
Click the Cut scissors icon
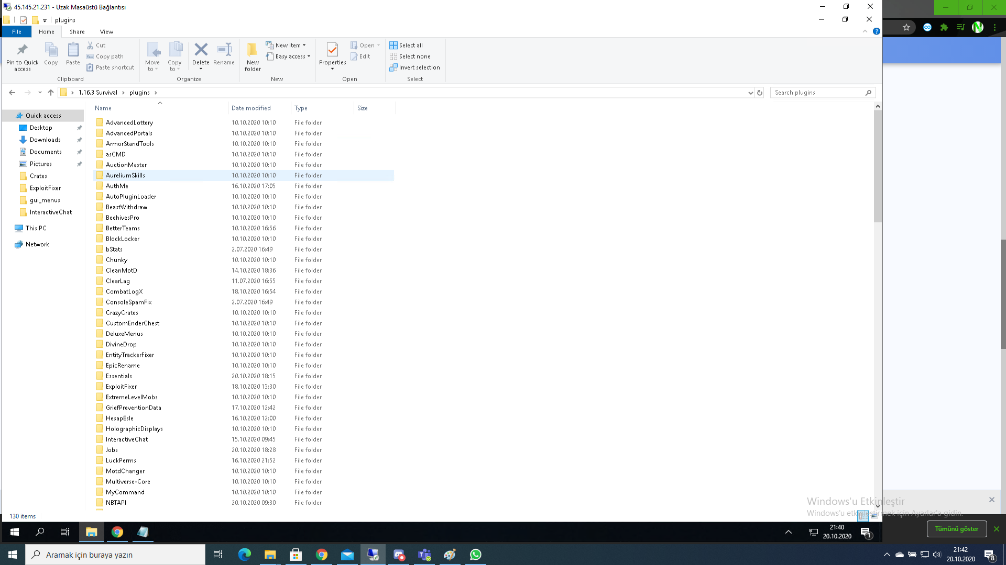[90, 46]
